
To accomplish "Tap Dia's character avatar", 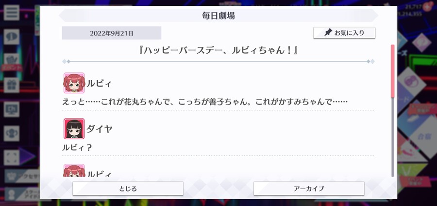I will [74, 129].
